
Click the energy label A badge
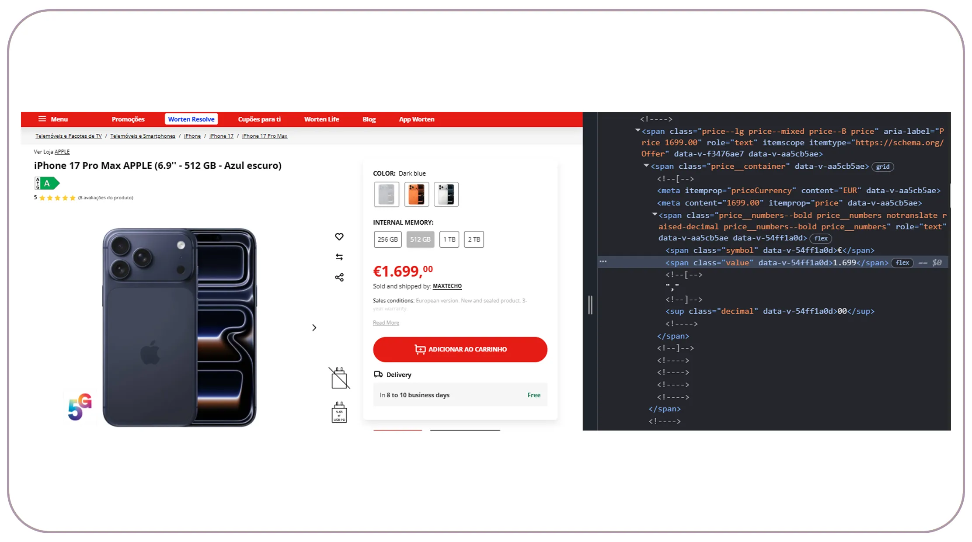click(46, 183)
